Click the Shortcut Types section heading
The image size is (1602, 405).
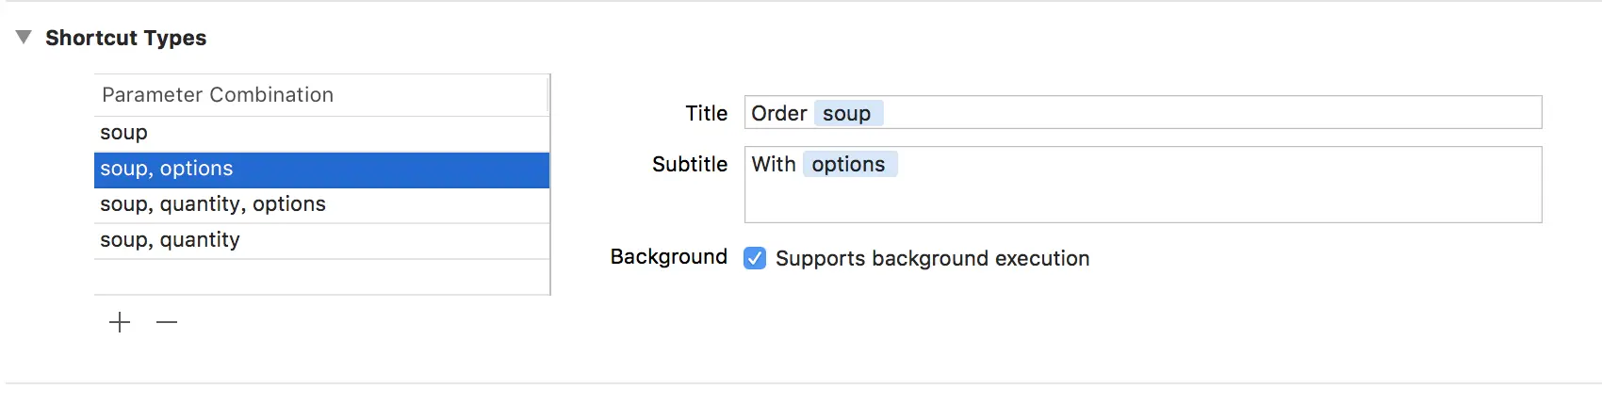(x=126, y=38)
